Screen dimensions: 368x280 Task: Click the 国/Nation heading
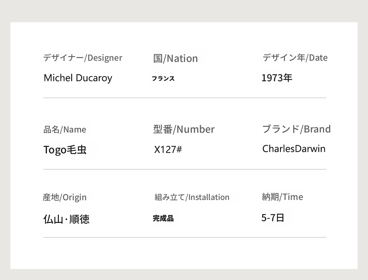(175, 58)
